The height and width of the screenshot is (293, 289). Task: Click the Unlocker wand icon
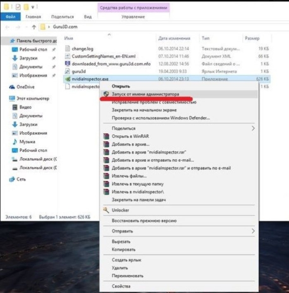coord(106,210)
